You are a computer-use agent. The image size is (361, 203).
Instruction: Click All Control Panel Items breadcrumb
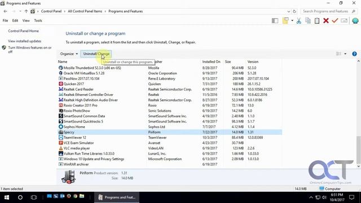click(x=85, y=11)
